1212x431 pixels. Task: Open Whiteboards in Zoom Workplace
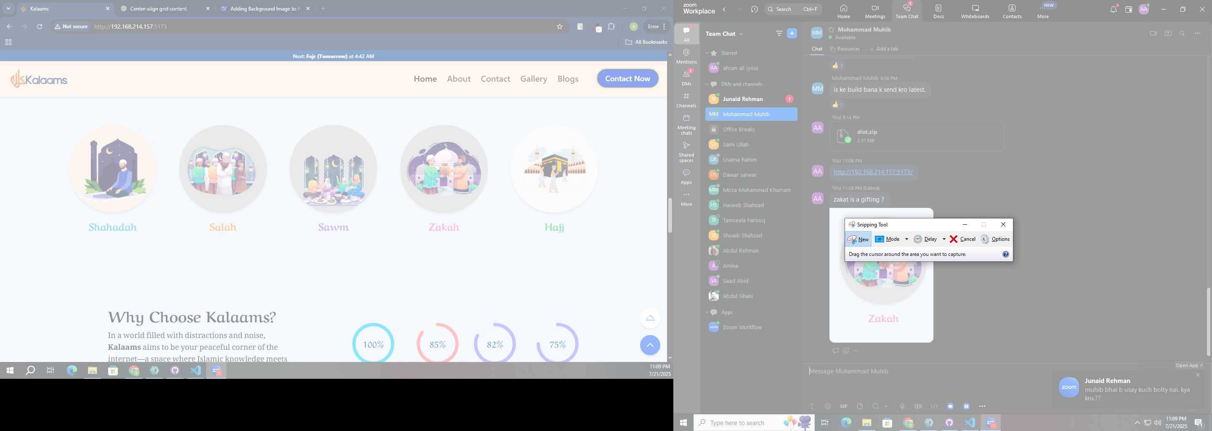click(975, 11)
